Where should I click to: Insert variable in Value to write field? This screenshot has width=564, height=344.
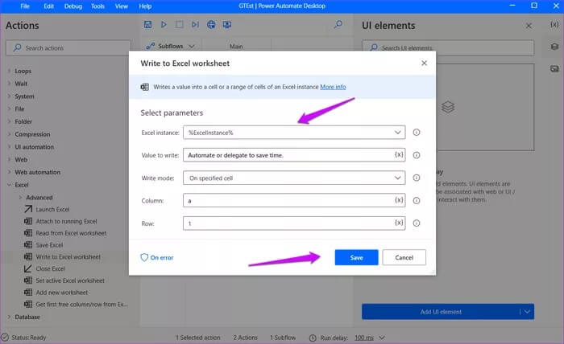pyautogui.click(x=399, y=154)
